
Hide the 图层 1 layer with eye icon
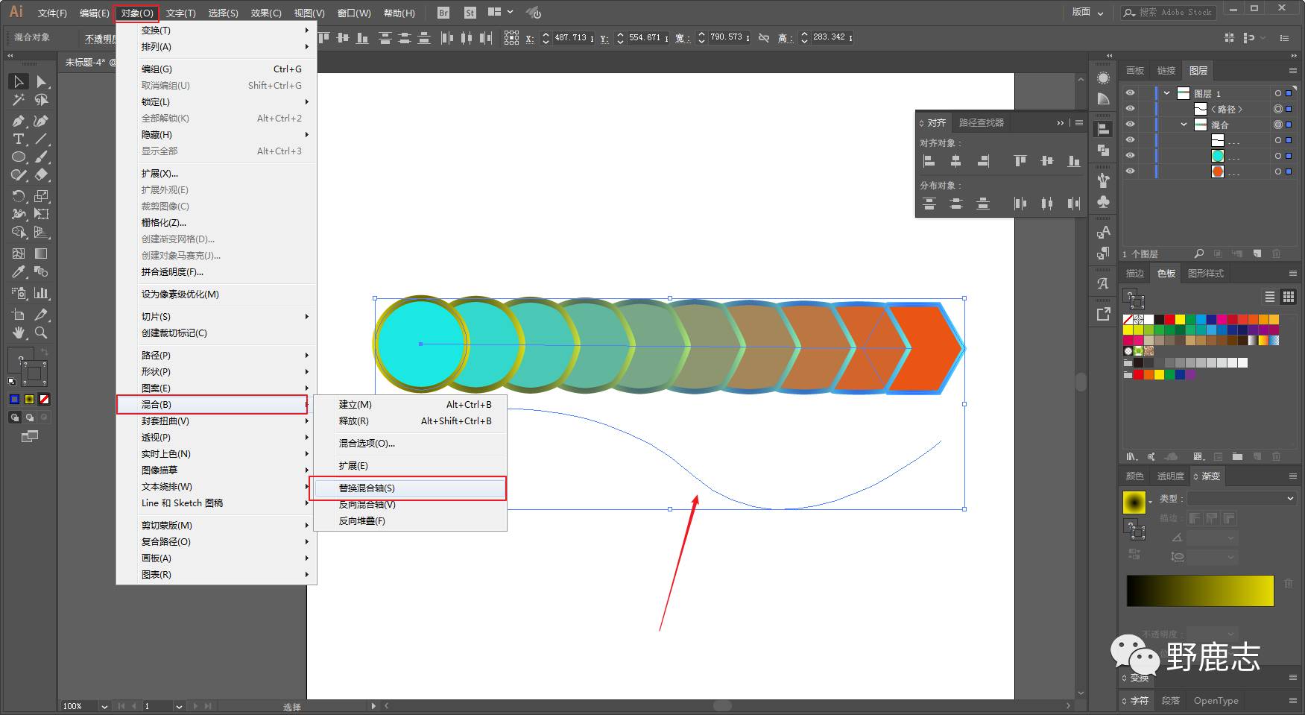pyautogui.click(x=1131, y=93)
